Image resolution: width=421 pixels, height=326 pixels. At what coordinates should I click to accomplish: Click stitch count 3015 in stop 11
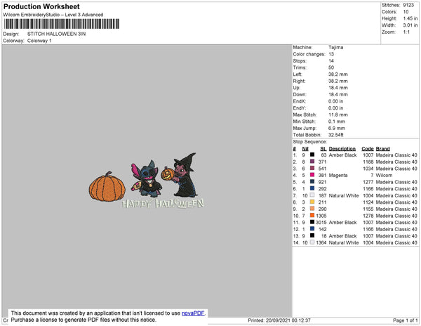coord(321,222)
